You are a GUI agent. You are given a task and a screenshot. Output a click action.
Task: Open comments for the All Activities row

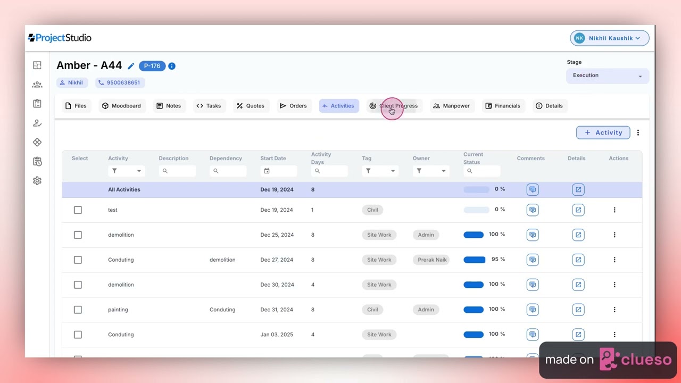(x=533, y=189)
